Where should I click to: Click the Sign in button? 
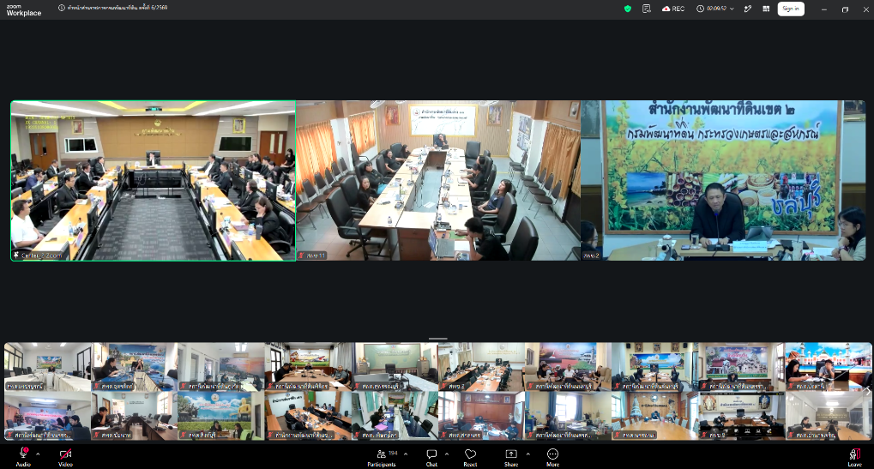[x=791, y=9]
